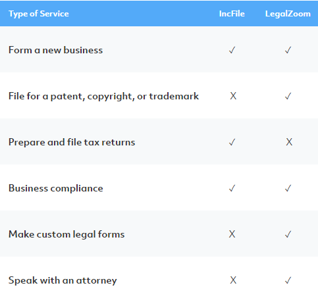Click the Speak with an attorney label
Viewport: 318px width, 302px height.
pyautogui.click(x=63, y=280)
